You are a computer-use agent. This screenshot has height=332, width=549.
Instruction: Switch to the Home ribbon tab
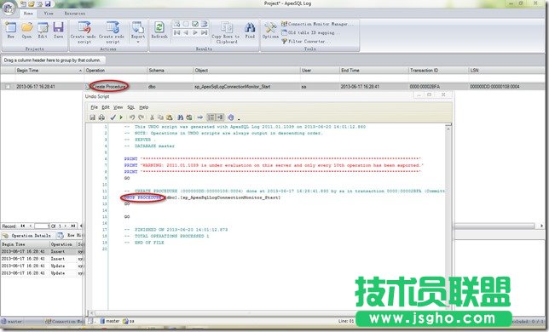coord(28,14)
